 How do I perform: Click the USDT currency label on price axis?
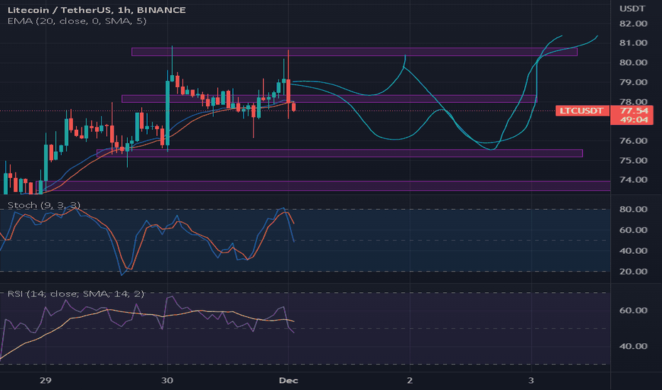tap(632, 9)
